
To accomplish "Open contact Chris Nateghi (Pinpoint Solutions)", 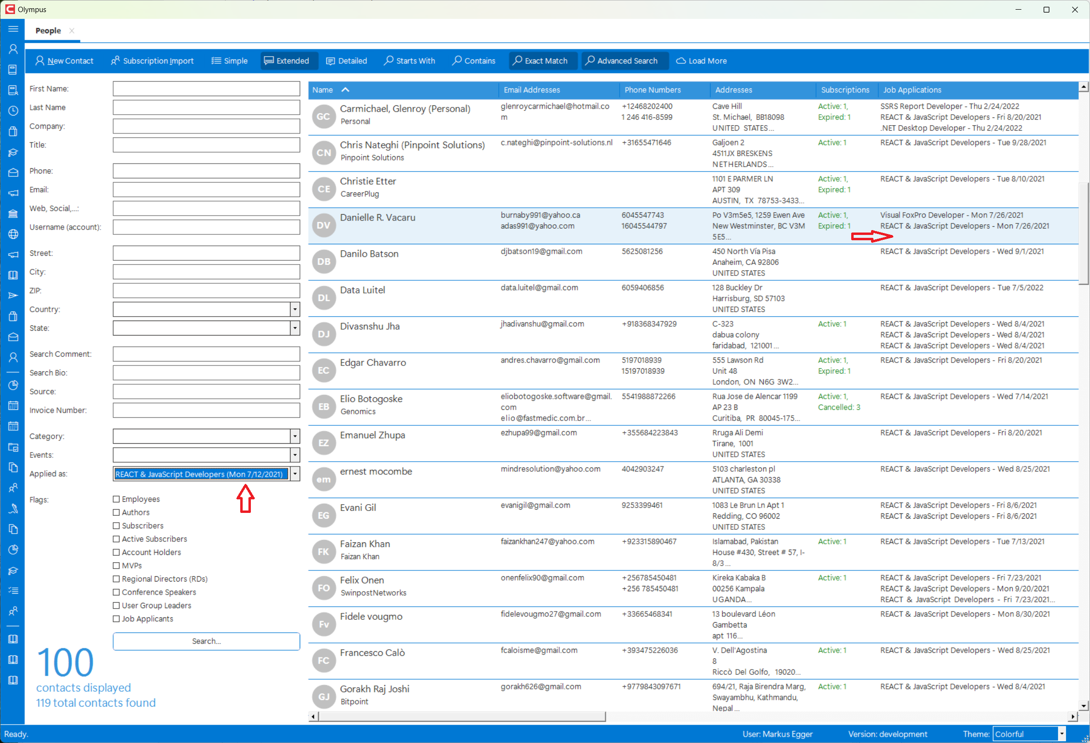I will tap(412, 145).
